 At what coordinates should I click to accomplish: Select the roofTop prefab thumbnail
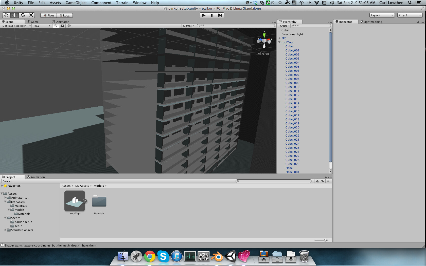[75, 201]
